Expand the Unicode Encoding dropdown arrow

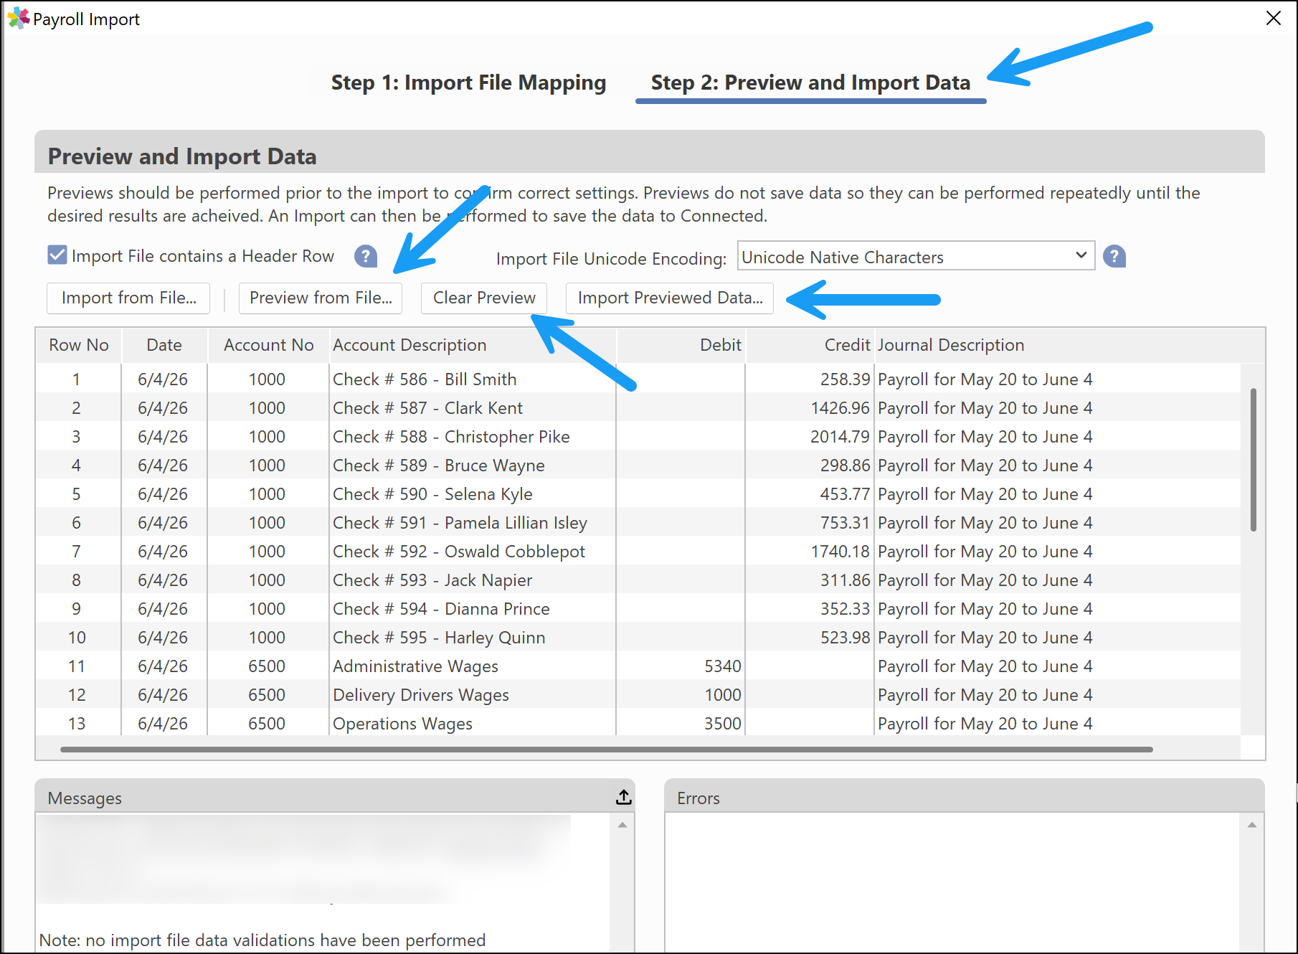(1081, 255)
